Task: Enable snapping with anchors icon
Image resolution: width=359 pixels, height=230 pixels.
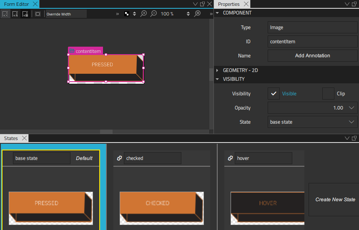Action: [x=15, y=14]
